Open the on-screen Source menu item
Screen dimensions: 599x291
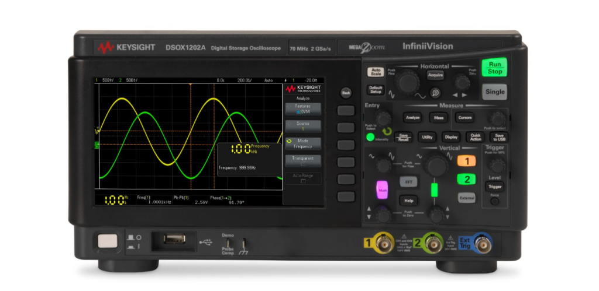(303, 127)
